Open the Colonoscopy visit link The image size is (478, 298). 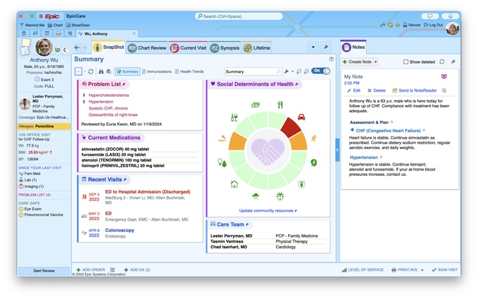click(119, 230)
